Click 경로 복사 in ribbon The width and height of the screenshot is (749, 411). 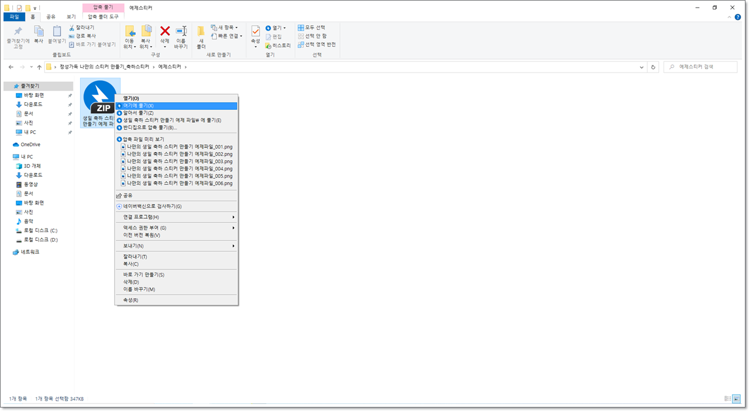83,36
